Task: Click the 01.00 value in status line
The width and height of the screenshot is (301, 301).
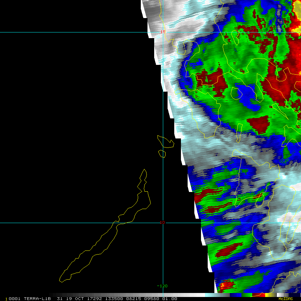Action: tap(170, 299)
